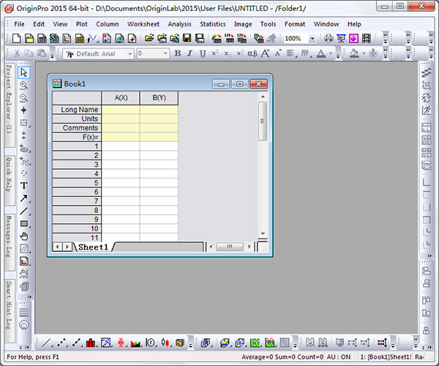This screenshot has height=366, width=439.
Task: Create a new workbook from the toolbar
Action: click(42, 38)
